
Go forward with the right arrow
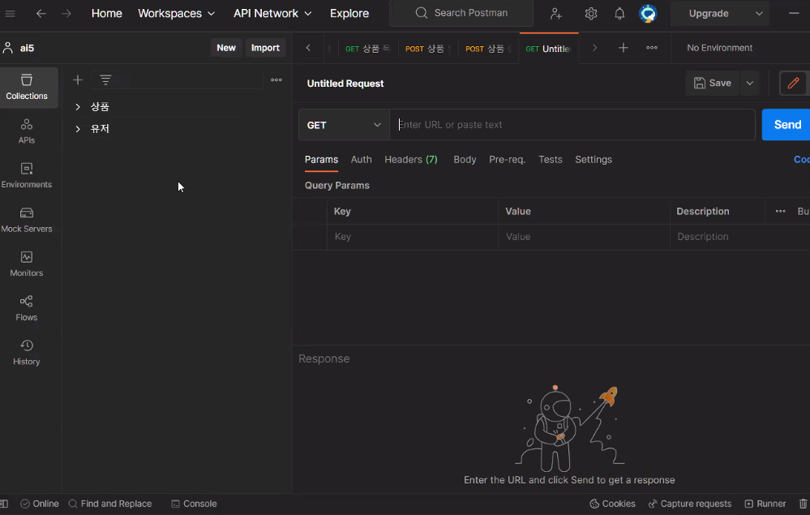[x=66, y=14]
